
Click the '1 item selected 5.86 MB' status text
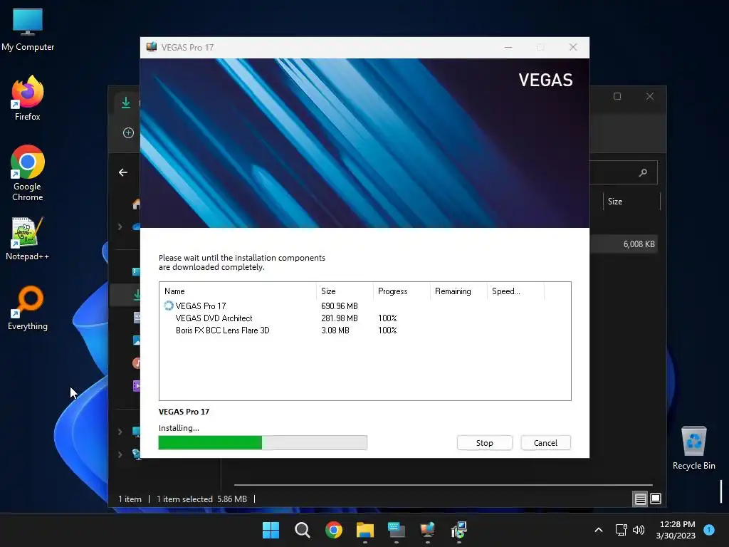pos(201,499)
